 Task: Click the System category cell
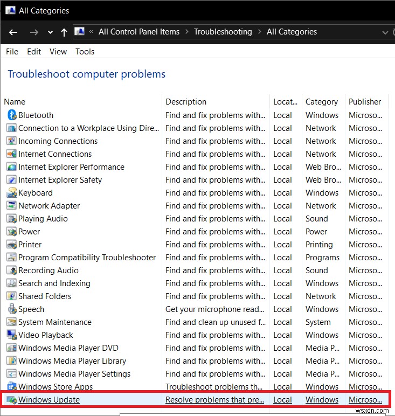click(x=318, y=322)
